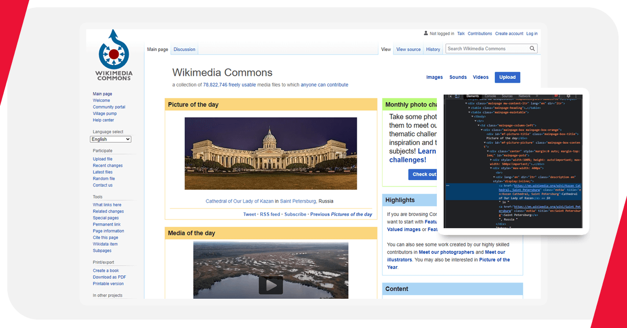
Task: Open the Discussion tab
Action: [184, 50]
